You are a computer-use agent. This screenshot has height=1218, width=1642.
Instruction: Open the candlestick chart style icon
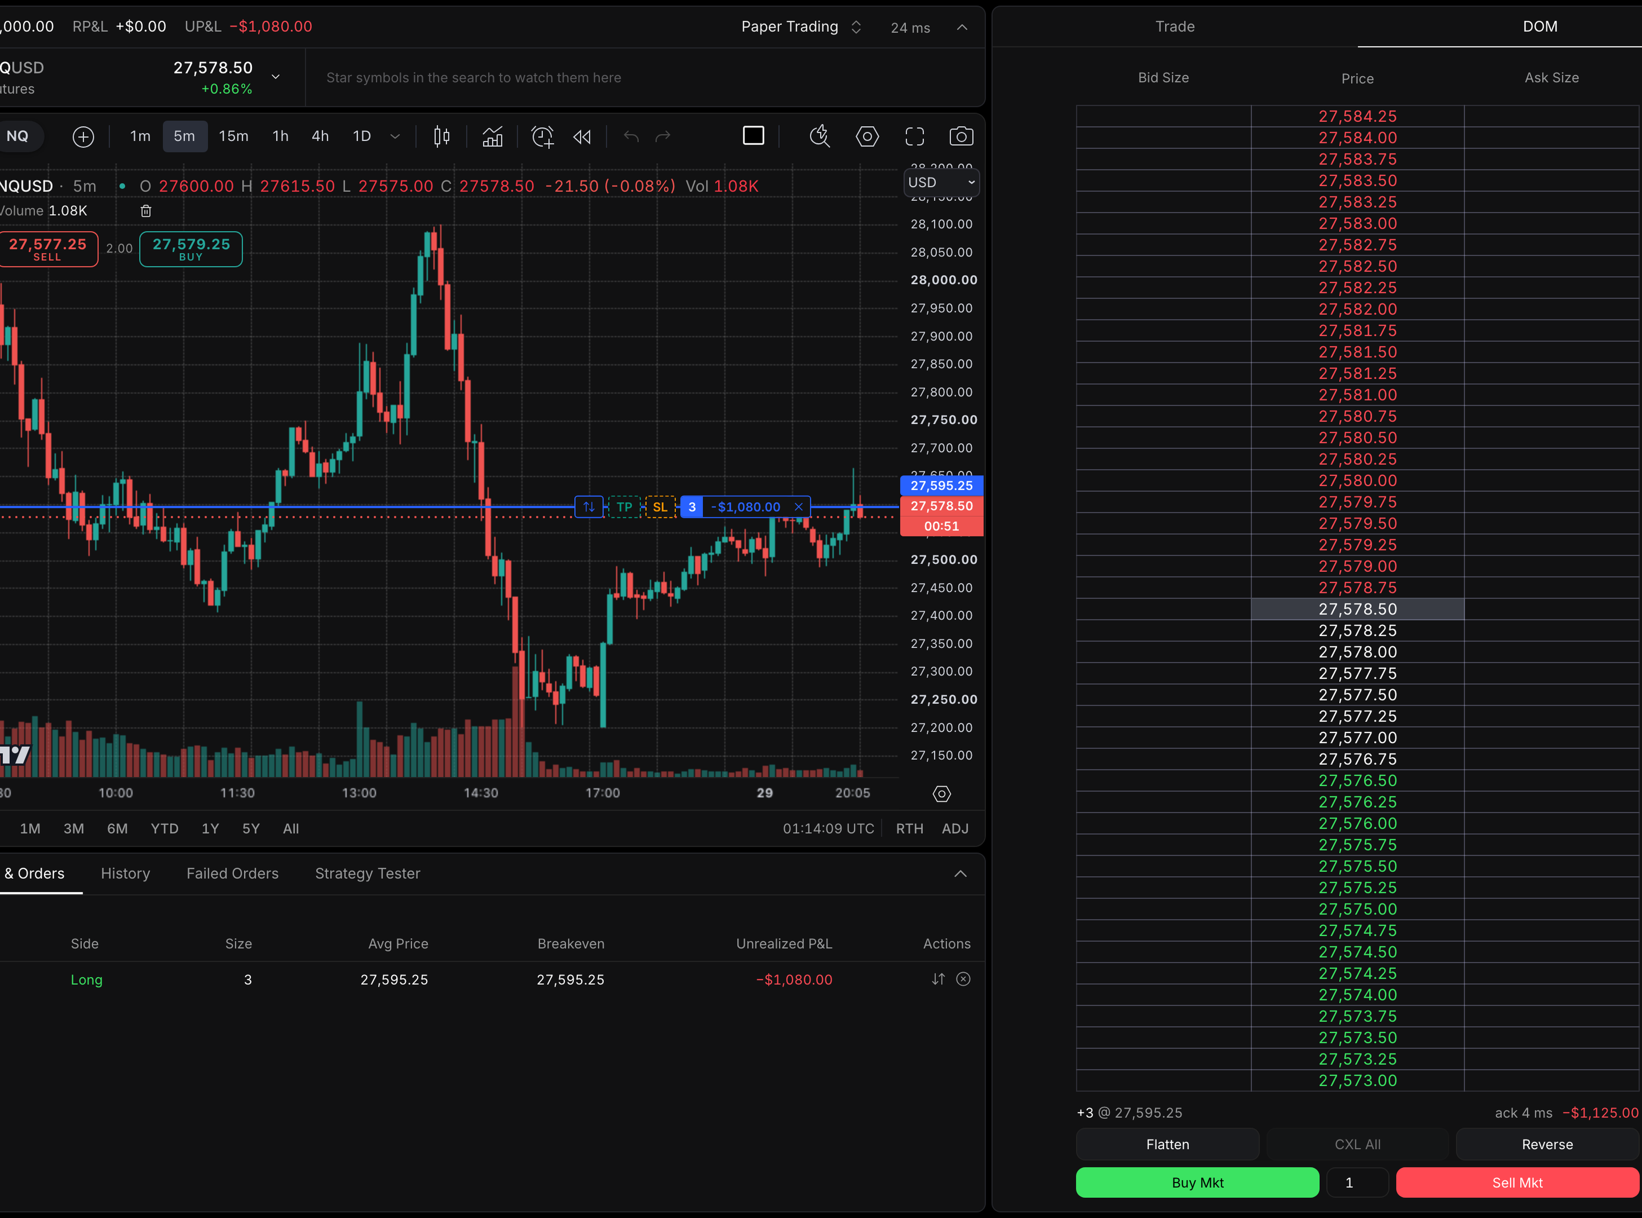tap(441, 136)
